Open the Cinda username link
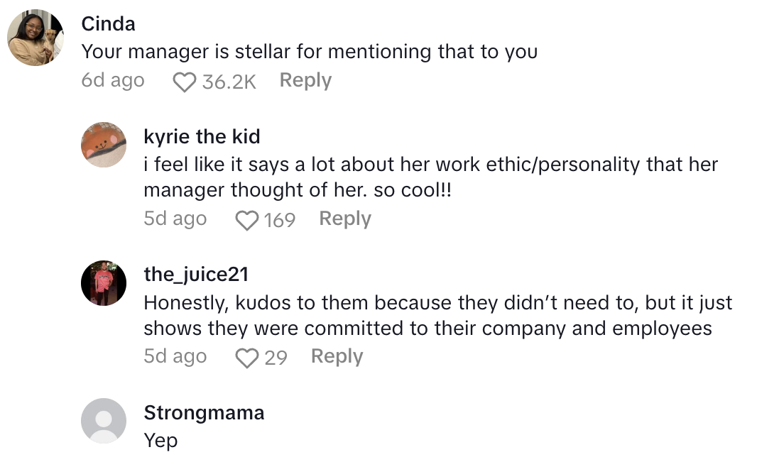Image resolution: width=757 pixels, height=457 pixels. [108, 23]
